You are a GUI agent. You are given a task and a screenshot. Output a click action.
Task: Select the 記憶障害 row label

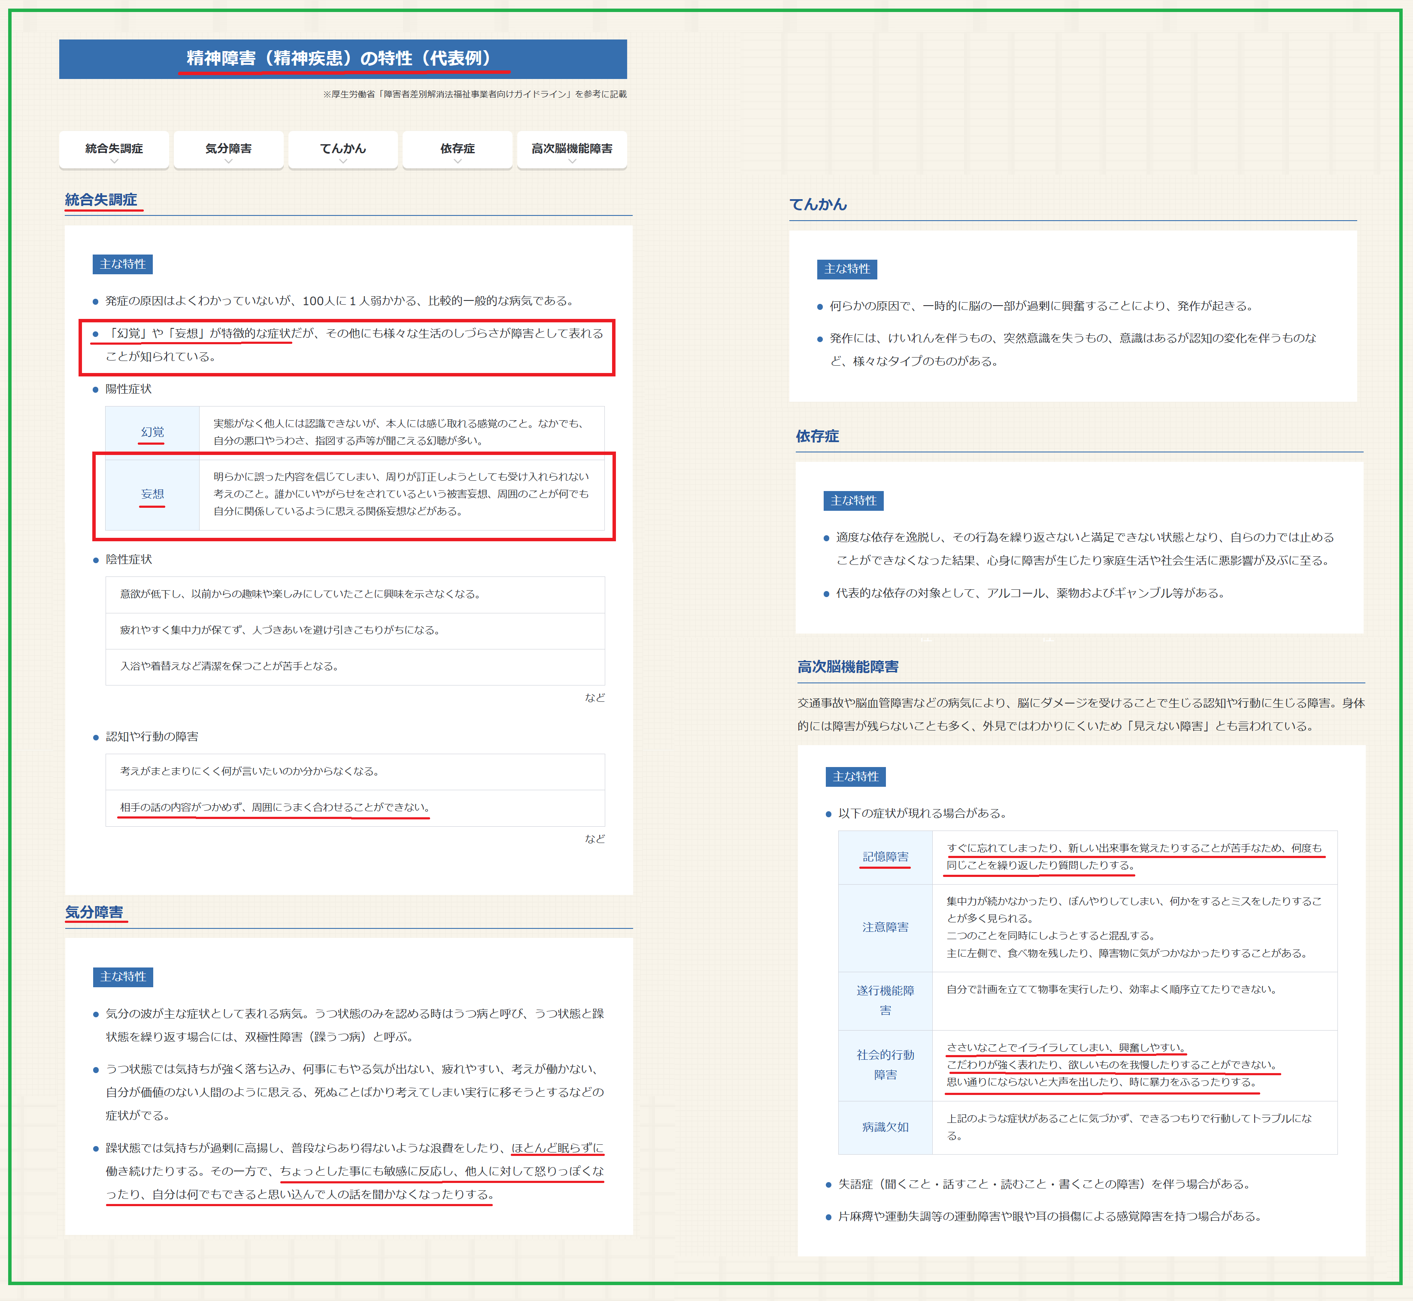[885, 857]
